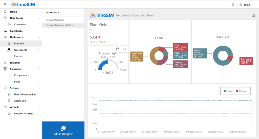This screenshot has height=139, width=259.
Task: Click the red down-trend arrow indicator
Action: point(99,37)
